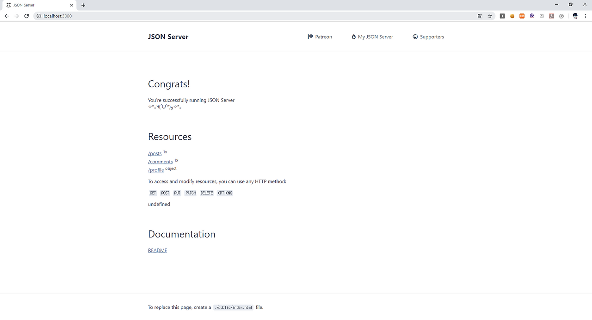Click the 'undefined' text below methods
This screenshot has width=592, height=320.
pos(159,204)
